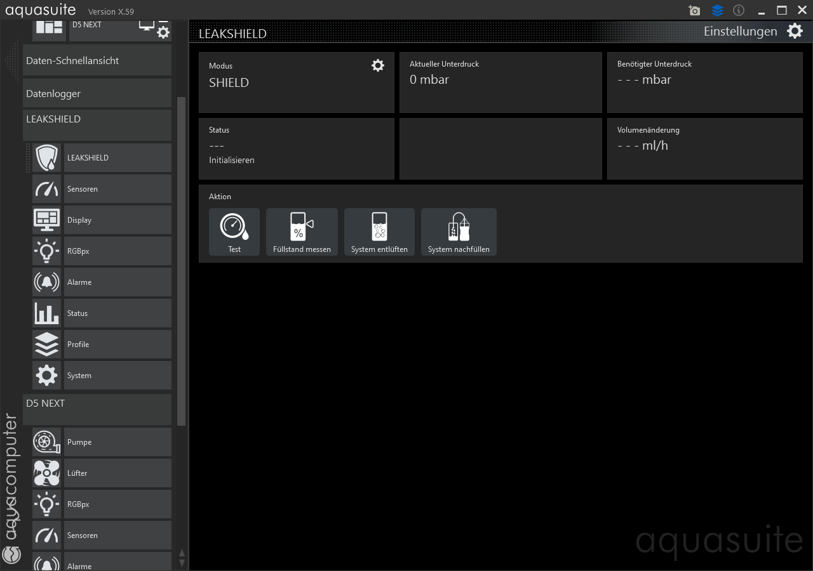Click the sidebar scroll down arrow
Image resolution: width=813 pixels, height=571 pixels.
tap(182, 563)
